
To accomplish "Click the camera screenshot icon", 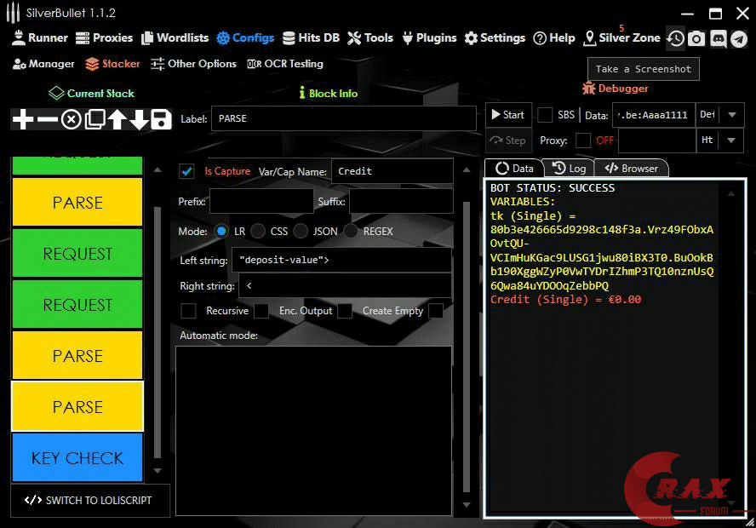I will (x=696, y=38).
